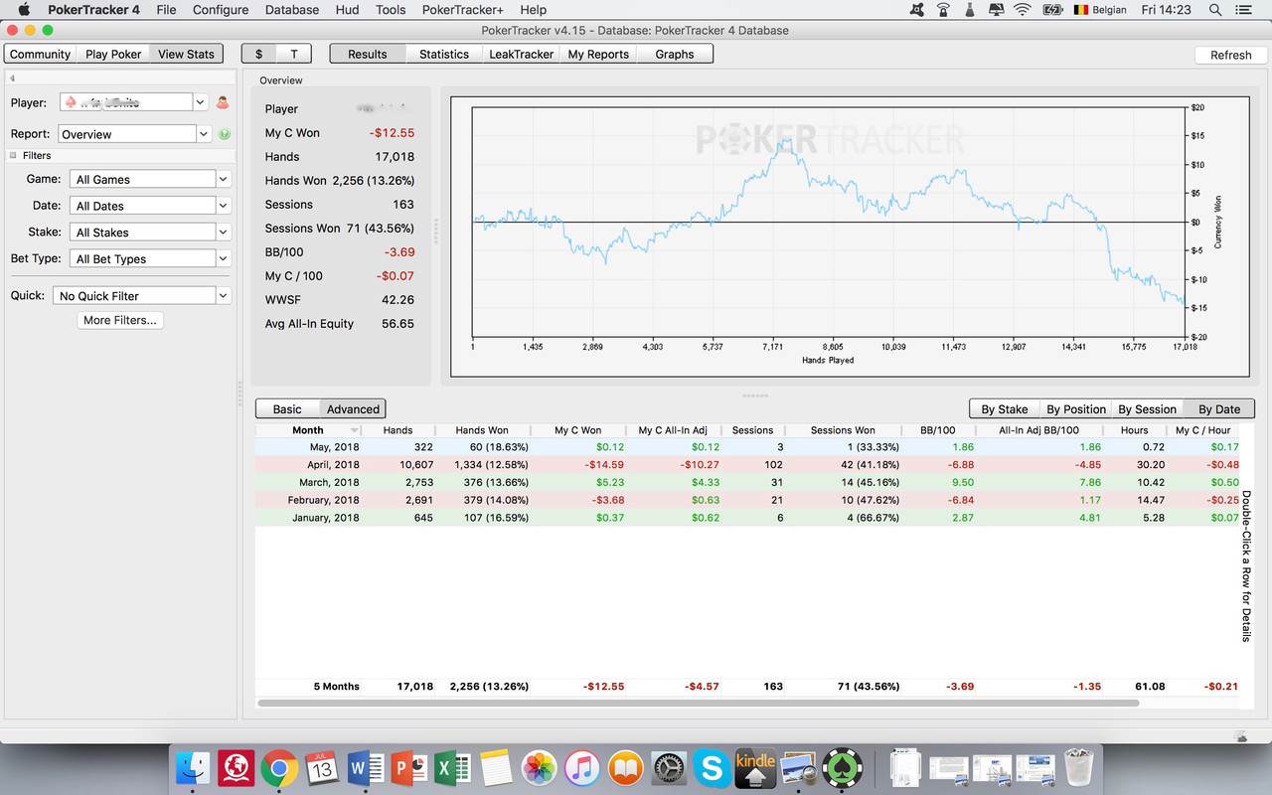
Task: Click the PokerTracker poker chip dock icon
Action: coord(842,768)
